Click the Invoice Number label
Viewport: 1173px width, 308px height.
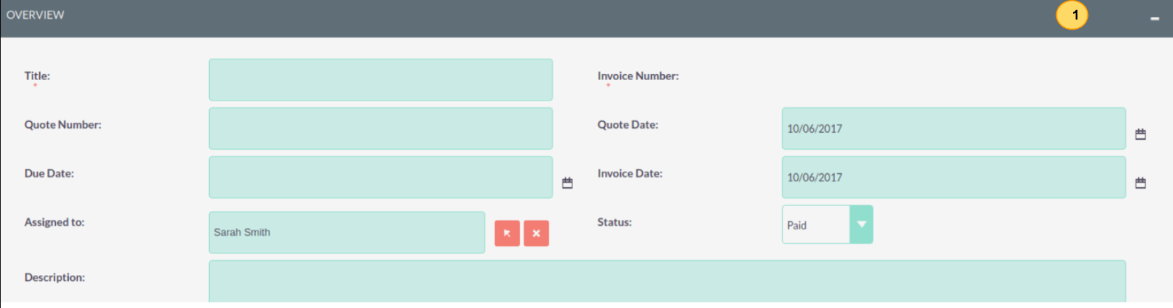(638, 76)
